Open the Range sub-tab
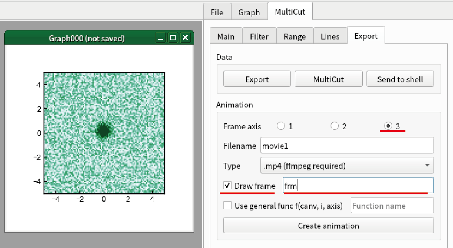The width and height of the screenshot is (453, 248). (295, 36)
